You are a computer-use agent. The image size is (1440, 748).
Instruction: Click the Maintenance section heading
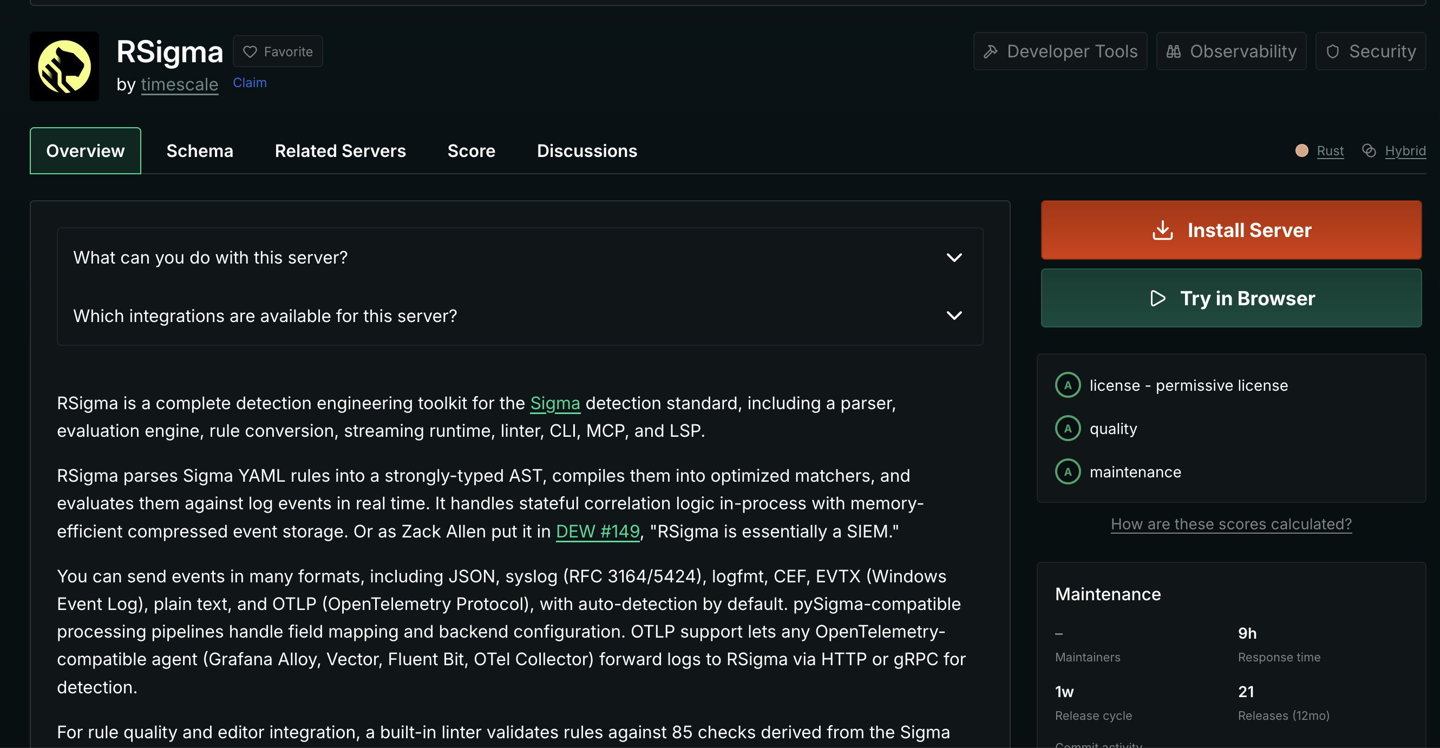pos(1108,594)
